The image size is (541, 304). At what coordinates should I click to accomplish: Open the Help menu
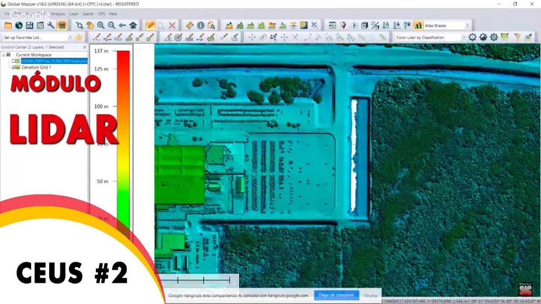(113, 14)
